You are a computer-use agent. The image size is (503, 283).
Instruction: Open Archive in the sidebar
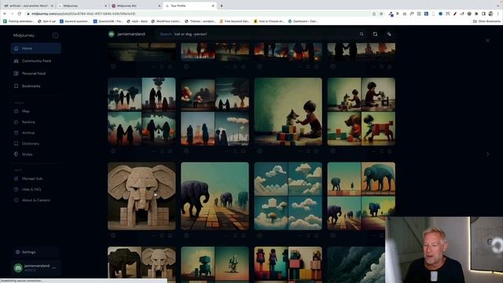pos(36,133)
